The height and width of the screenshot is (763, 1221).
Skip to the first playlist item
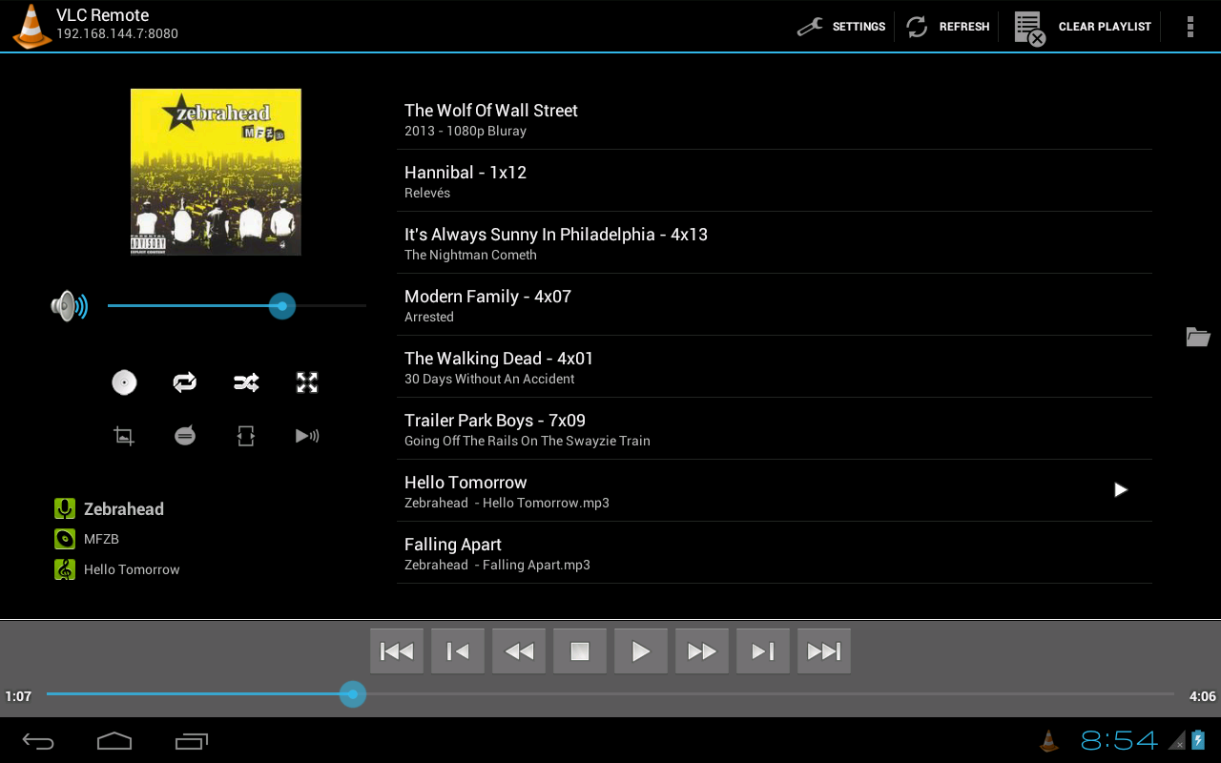pyautogui.click(x=397, y=651)
